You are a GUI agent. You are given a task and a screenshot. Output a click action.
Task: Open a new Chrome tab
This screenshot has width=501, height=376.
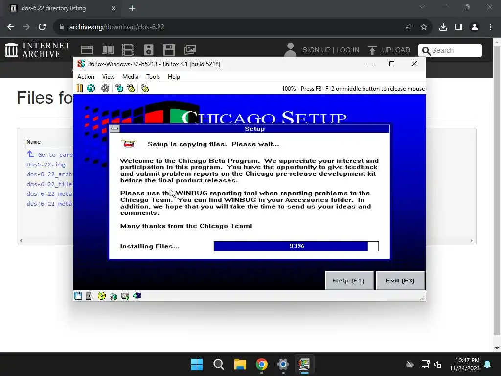point(132,8)
